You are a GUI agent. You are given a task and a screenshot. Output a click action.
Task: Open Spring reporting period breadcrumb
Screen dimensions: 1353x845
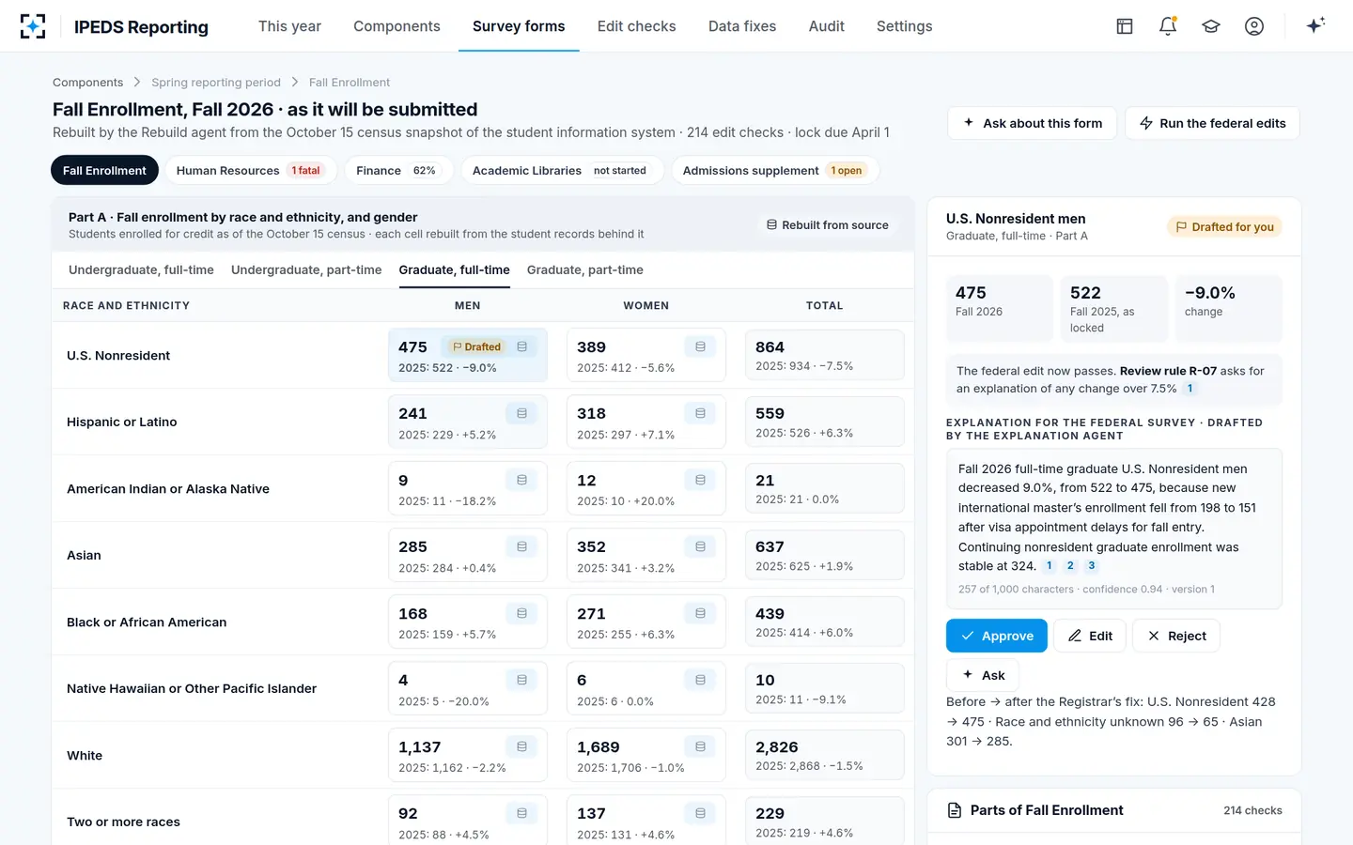[216, 83]
